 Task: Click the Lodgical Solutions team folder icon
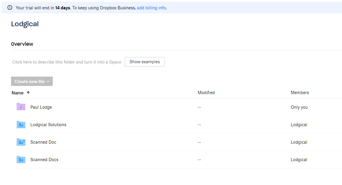21,125
